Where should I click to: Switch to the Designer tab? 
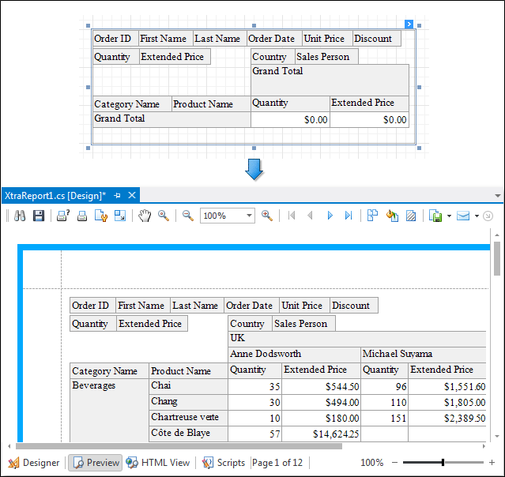(x=33, y=463)
